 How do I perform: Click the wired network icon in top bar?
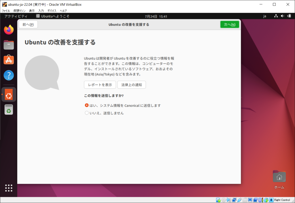[276, 16]
